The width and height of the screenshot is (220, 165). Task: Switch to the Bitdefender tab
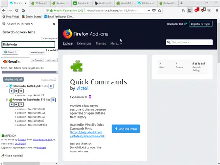point(146,3)
